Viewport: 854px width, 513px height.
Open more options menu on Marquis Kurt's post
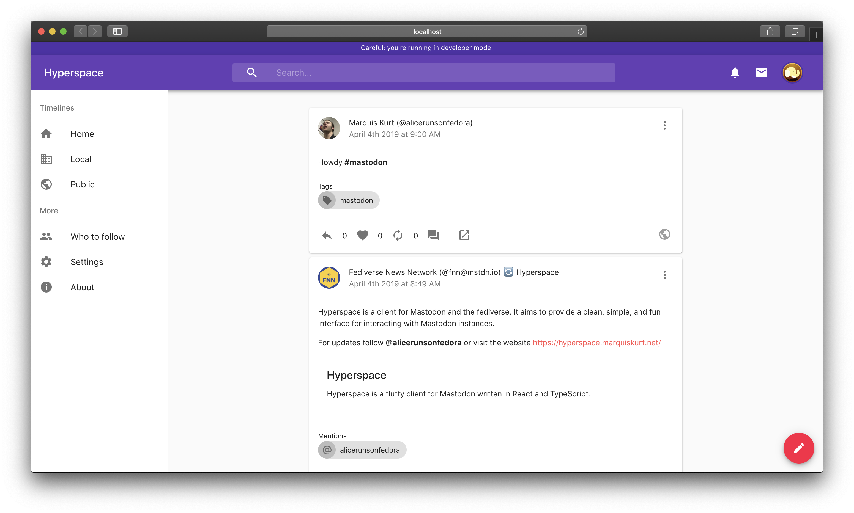coord(664,125)
